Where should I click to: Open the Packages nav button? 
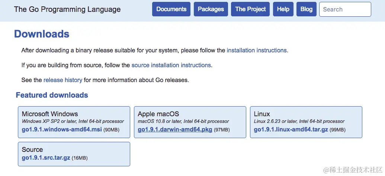tap(211, 9)
